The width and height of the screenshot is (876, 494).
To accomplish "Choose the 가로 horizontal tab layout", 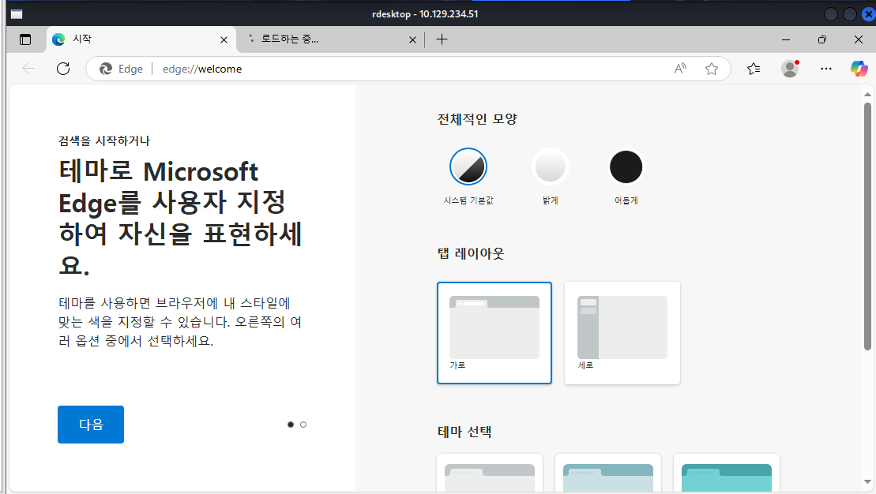I will [494, 332].
